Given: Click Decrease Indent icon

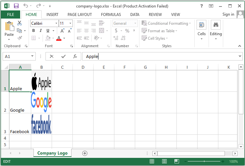Looking at the screenshot, I should pos(79,38).
